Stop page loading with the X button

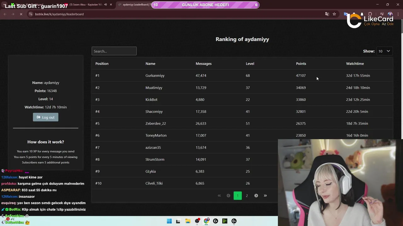pos(21,14)
